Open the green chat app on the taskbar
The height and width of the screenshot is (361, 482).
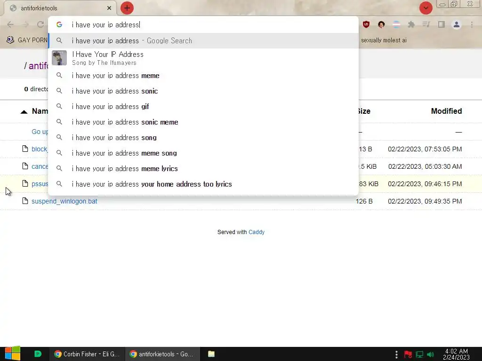38,354
